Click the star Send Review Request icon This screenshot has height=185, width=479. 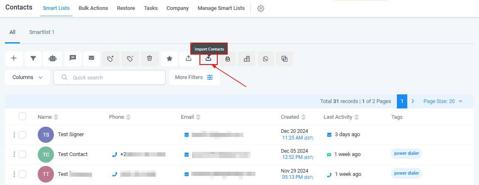coord(169,58)
